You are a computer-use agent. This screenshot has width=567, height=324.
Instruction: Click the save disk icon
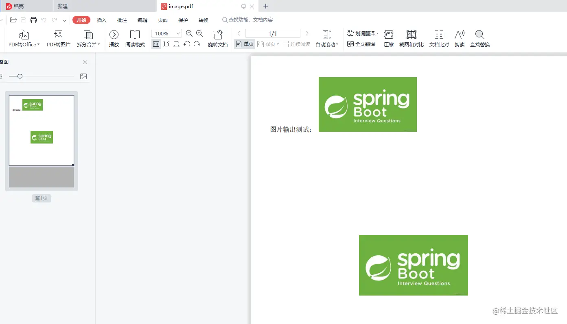(x=24, y=20)
